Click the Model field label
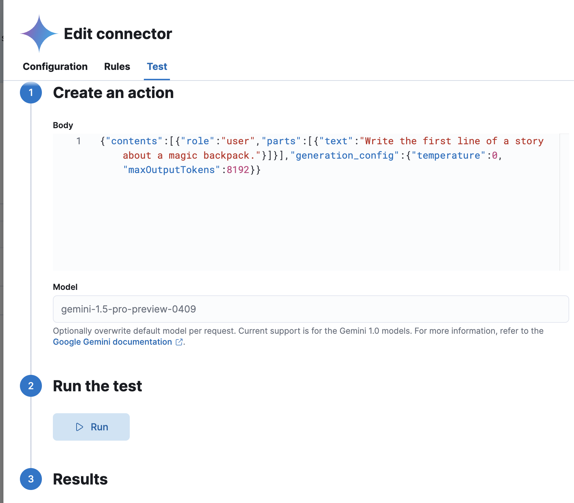Image resolution: width=574 pixels, height=503 pixels. tap(65, 287)
